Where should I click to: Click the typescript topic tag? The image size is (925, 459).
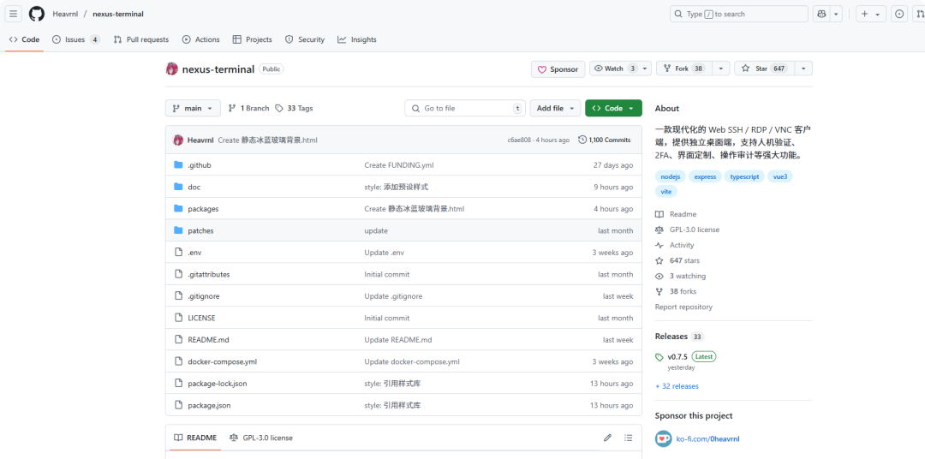[744, 176]
